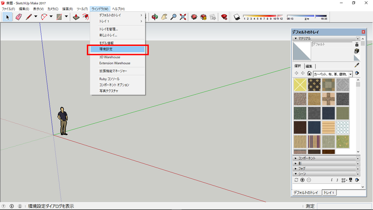Image resolution: width=373 pixels, height=210 pixels.
Task: Click the grayed-out Send to LayOut icon
Action: 213,17
